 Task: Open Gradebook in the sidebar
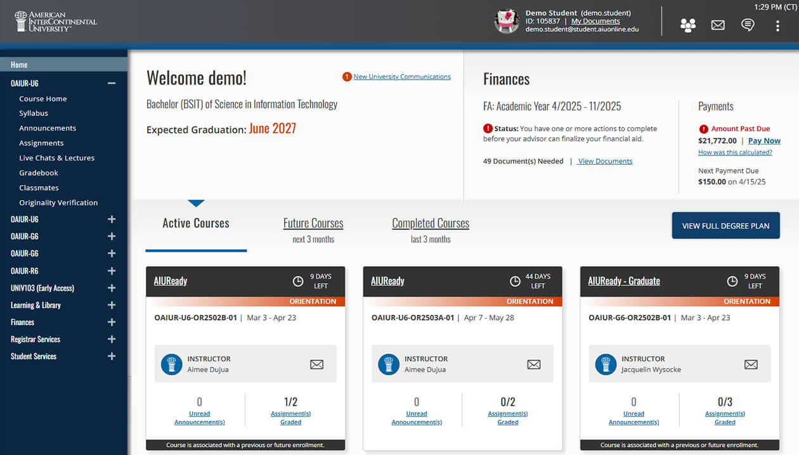coord(39,173)
